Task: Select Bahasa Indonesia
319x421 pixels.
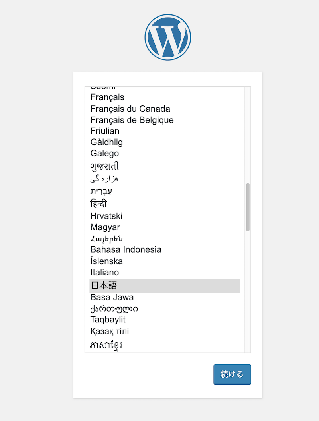Action: coord(126,250)
